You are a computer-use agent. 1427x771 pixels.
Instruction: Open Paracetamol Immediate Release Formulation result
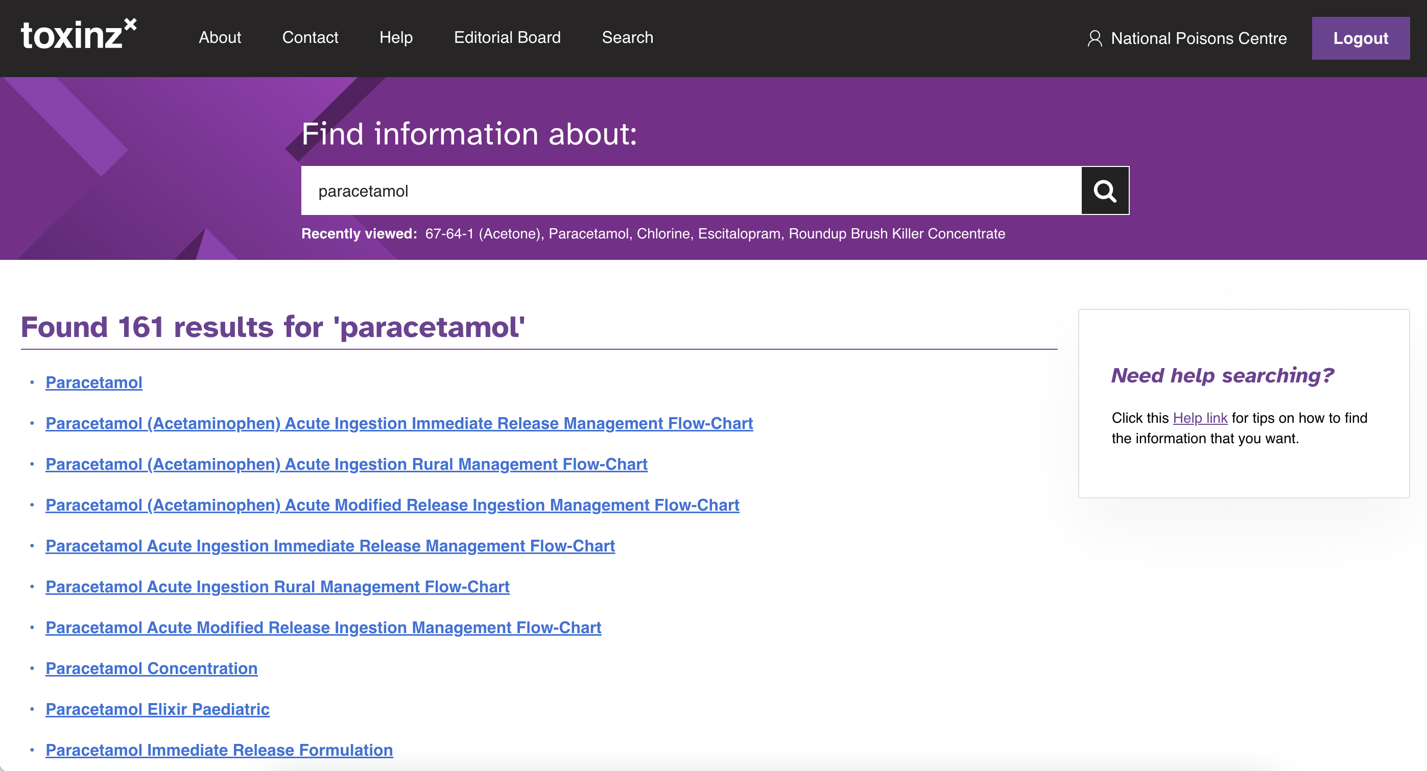220,750
